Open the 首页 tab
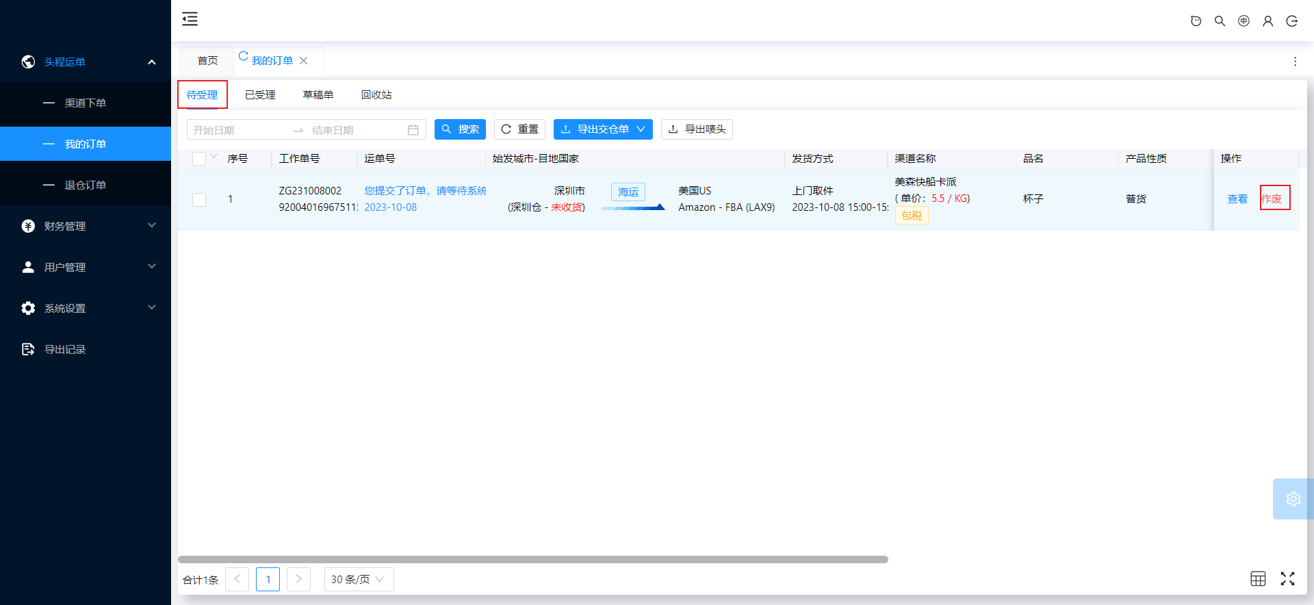Image resolution: width=1314 pixels, height=605 pixels. point(207,61)
